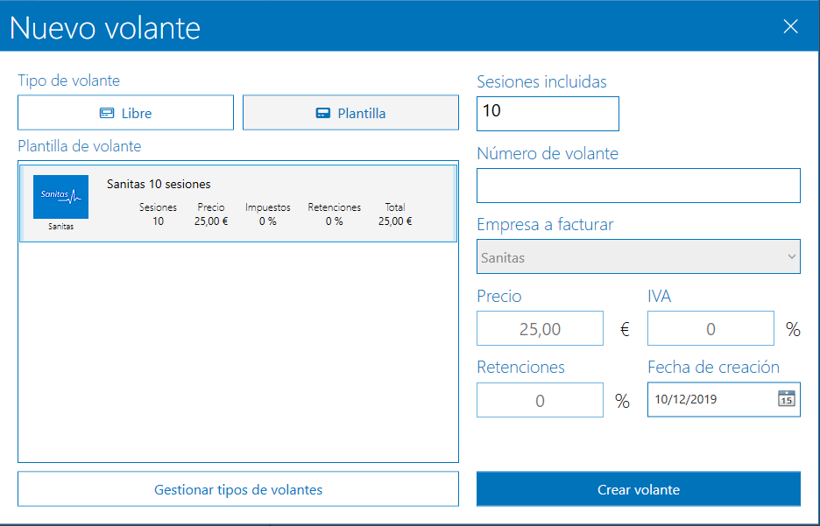Click the IVA percentage field
Viewport: 820px width, 526px height.
(710, 328)
